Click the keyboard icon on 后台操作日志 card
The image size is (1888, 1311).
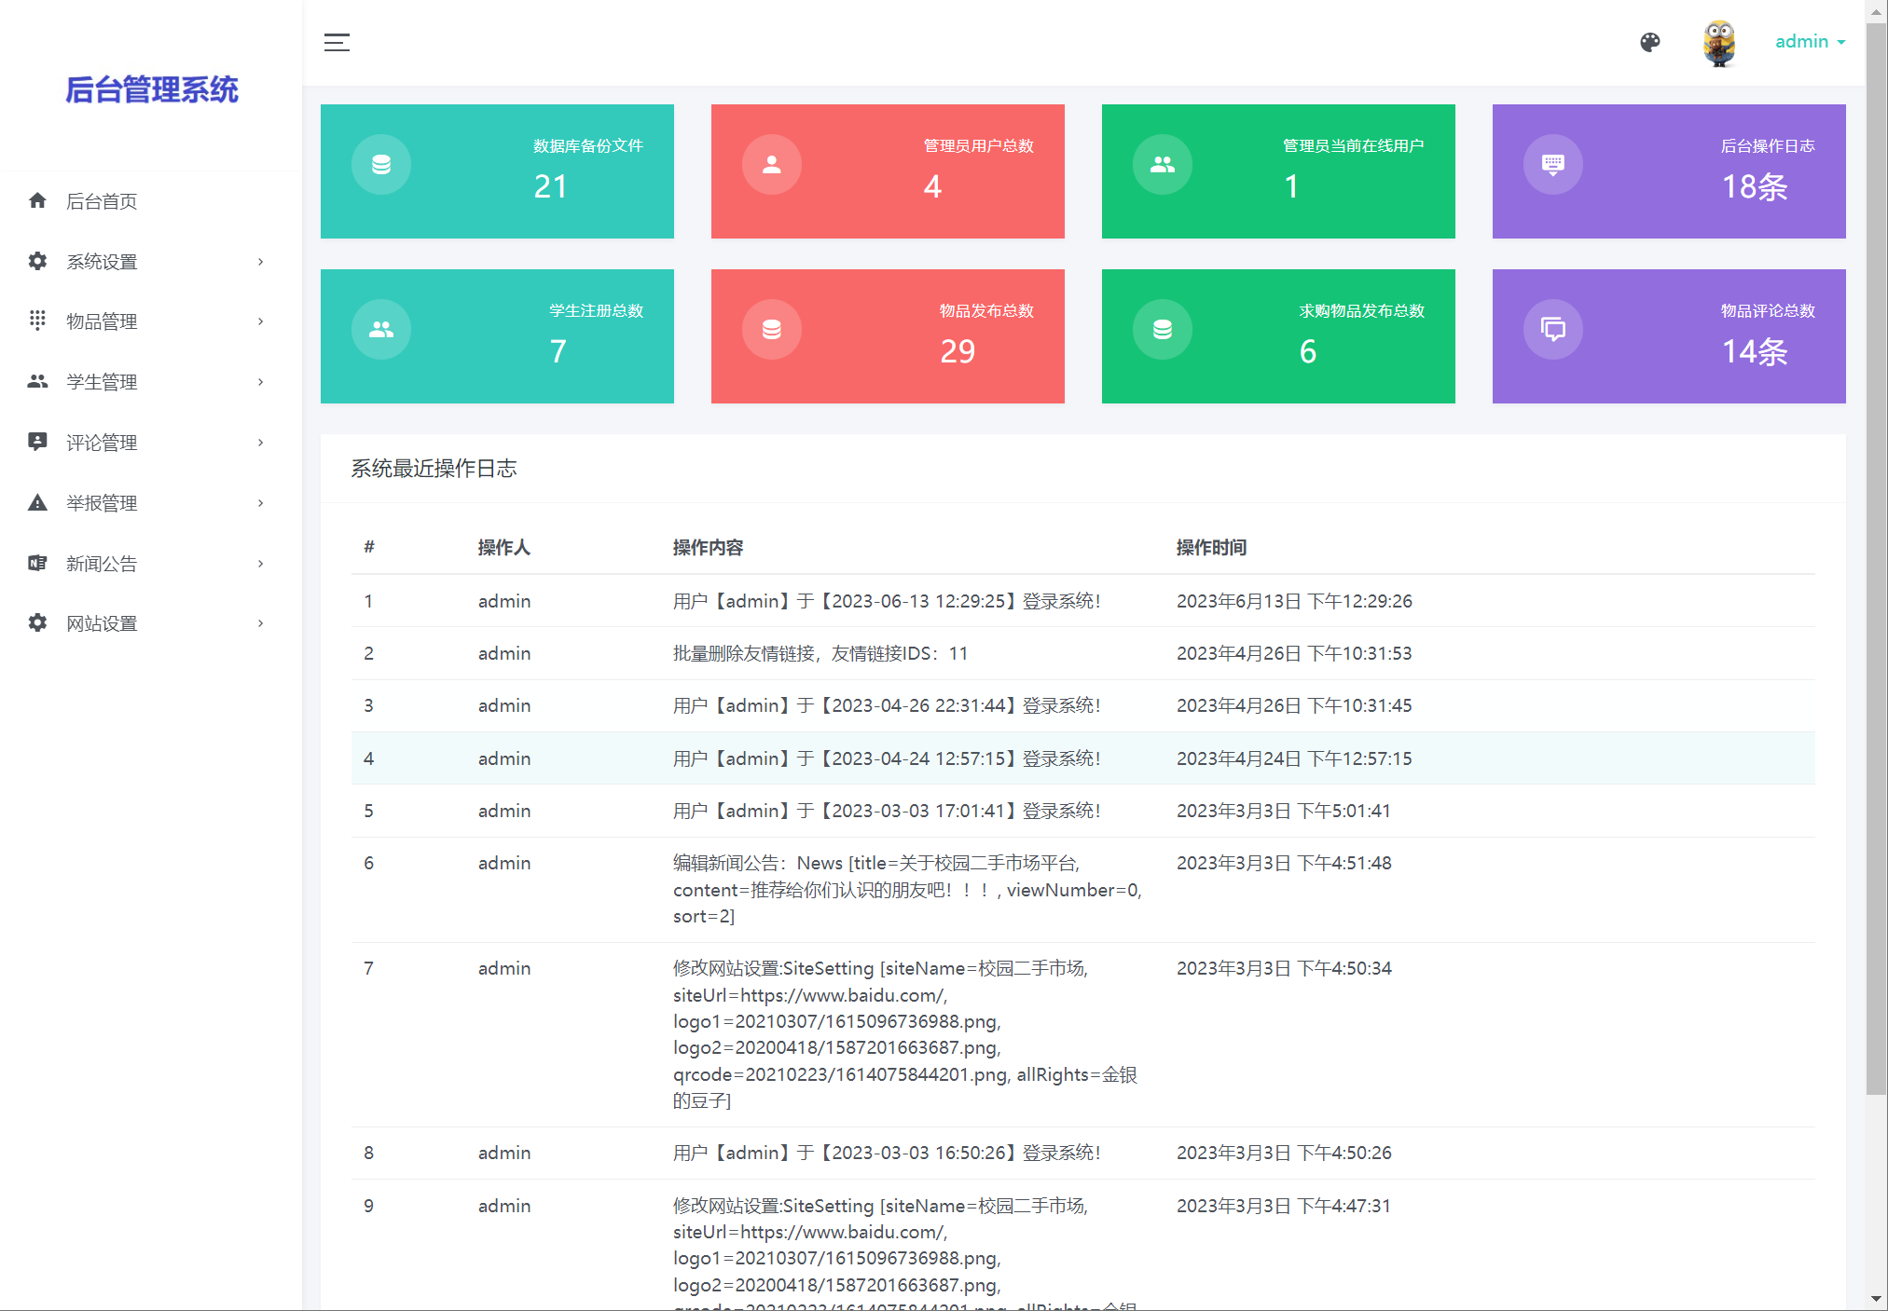click(1552, 165)
